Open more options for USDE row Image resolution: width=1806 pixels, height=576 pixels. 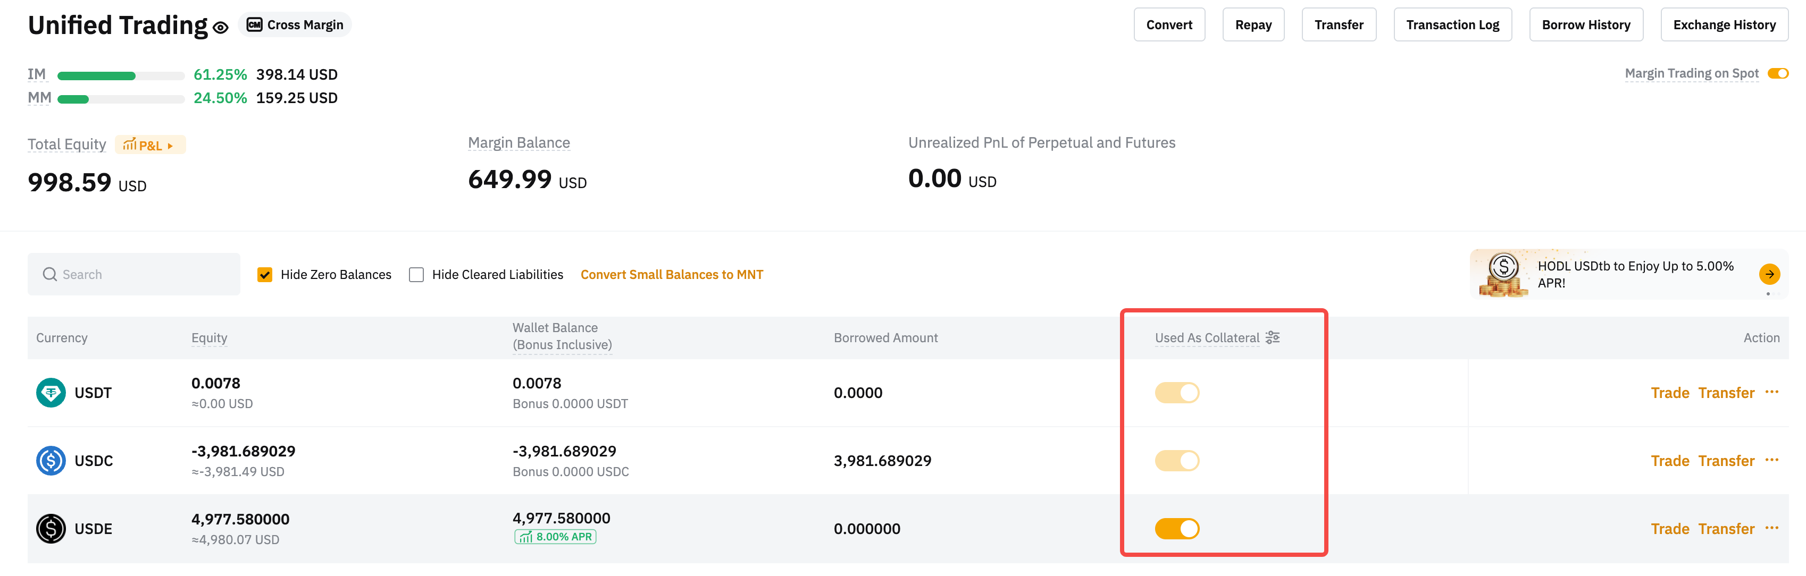click(1771, 528)
